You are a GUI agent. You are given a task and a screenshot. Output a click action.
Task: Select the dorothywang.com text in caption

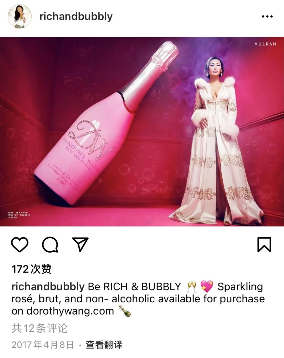click(70, 311)
